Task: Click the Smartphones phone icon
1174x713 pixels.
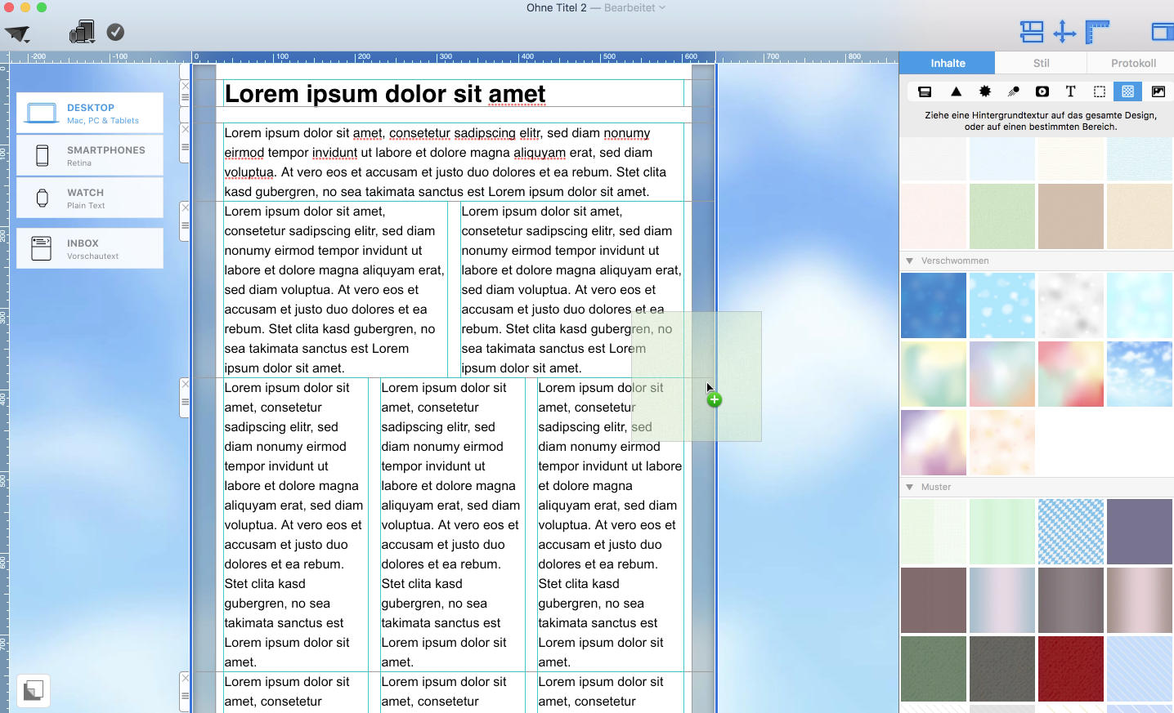Action: pyautogui.click(x=43, y=155)
